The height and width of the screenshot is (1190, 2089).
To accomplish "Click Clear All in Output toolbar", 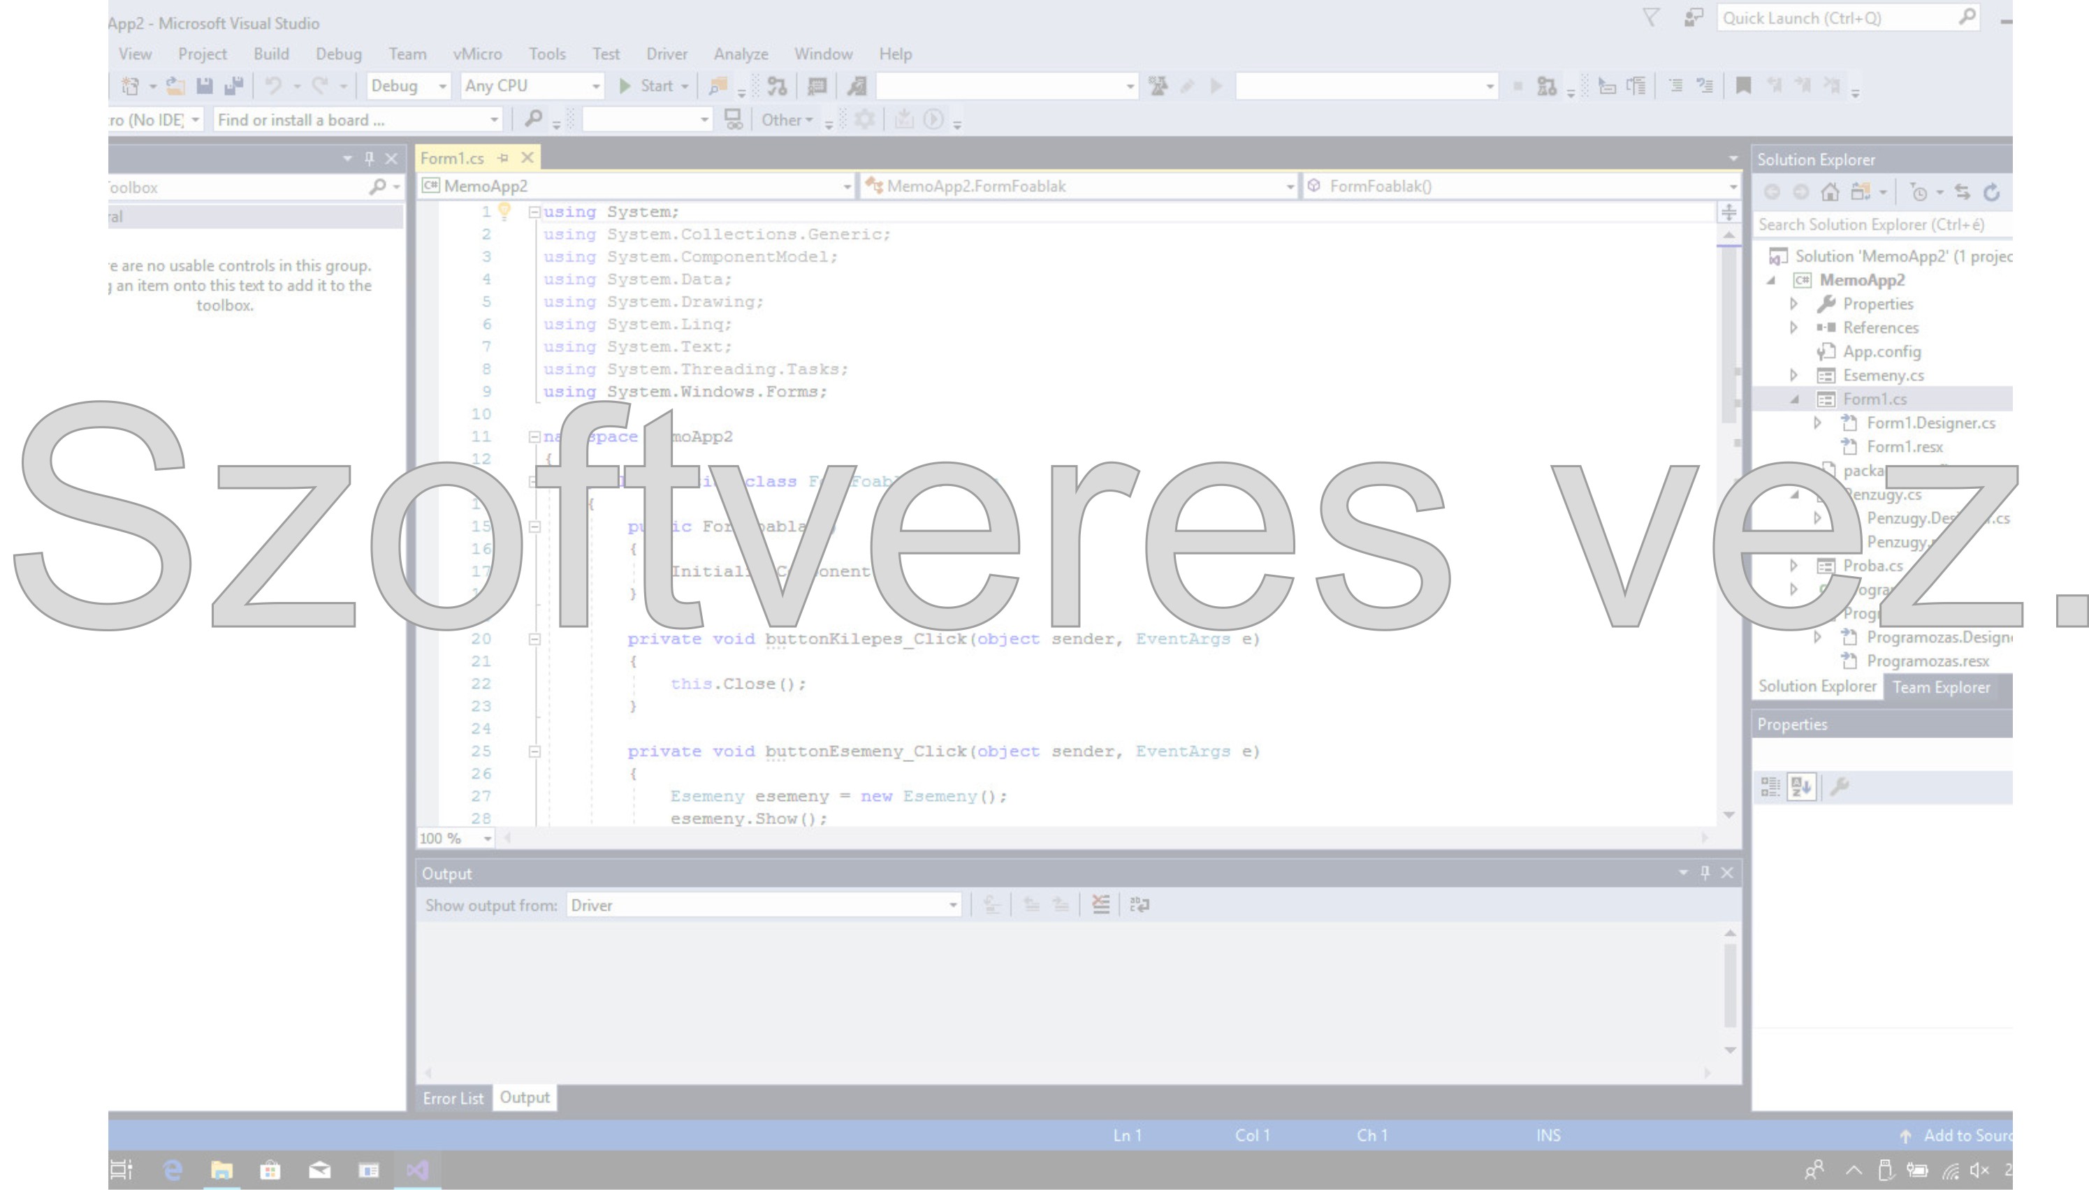I will 1100,905.
